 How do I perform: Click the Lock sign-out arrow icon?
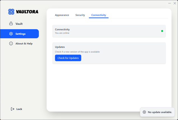point(12,109)
